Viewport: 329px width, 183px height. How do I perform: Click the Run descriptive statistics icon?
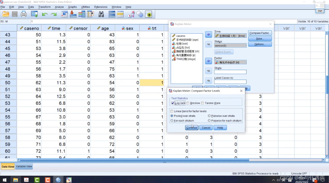coord(90,14)
